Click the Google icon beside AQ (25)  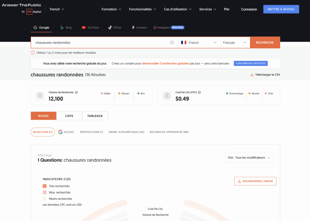61,132
